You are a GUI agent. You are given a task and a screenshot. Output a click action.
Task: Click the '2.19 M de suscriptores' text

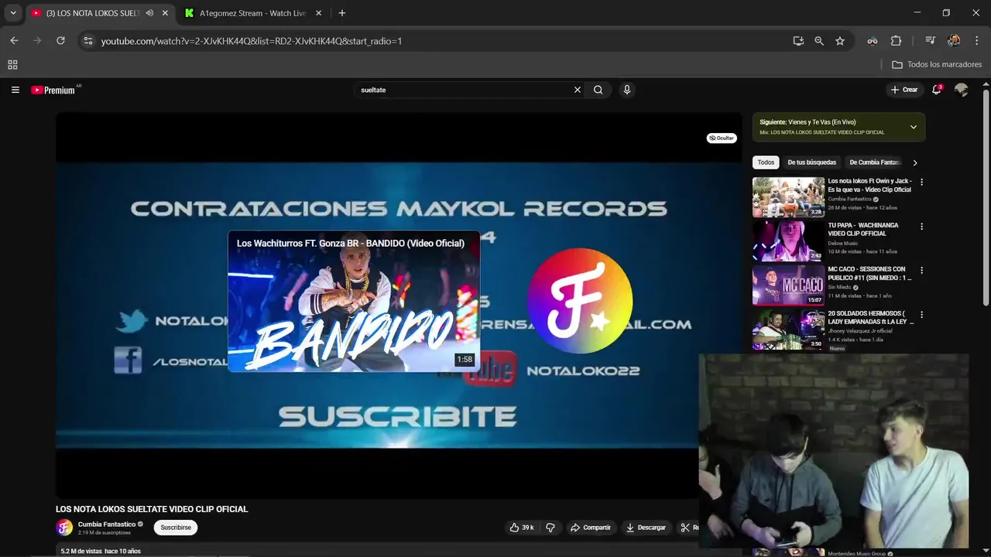point(105,533)
